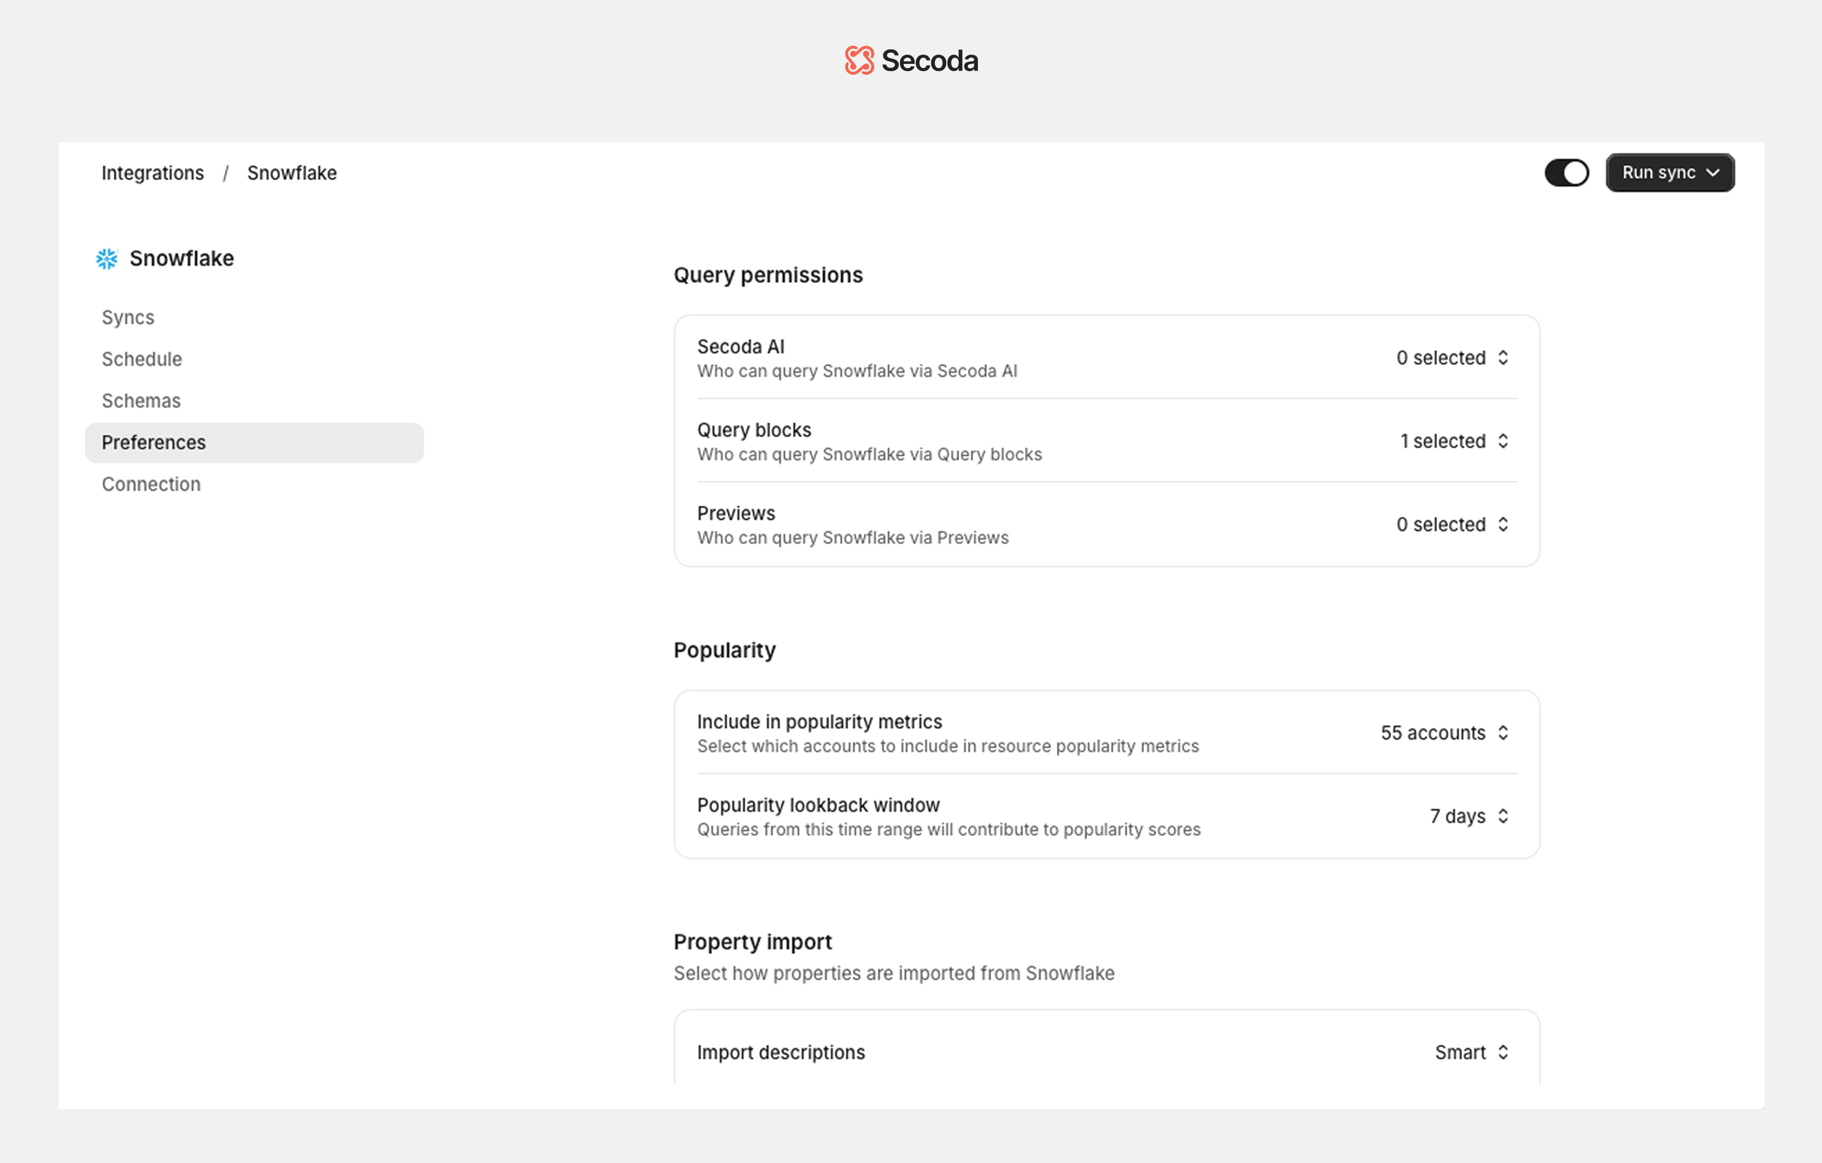Change the '7 days' lookback window
Screen dimensions: 1822x1163
click(1470, 816)
